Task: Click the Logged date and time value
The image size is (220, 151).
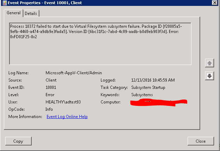Action: point(153,80)
